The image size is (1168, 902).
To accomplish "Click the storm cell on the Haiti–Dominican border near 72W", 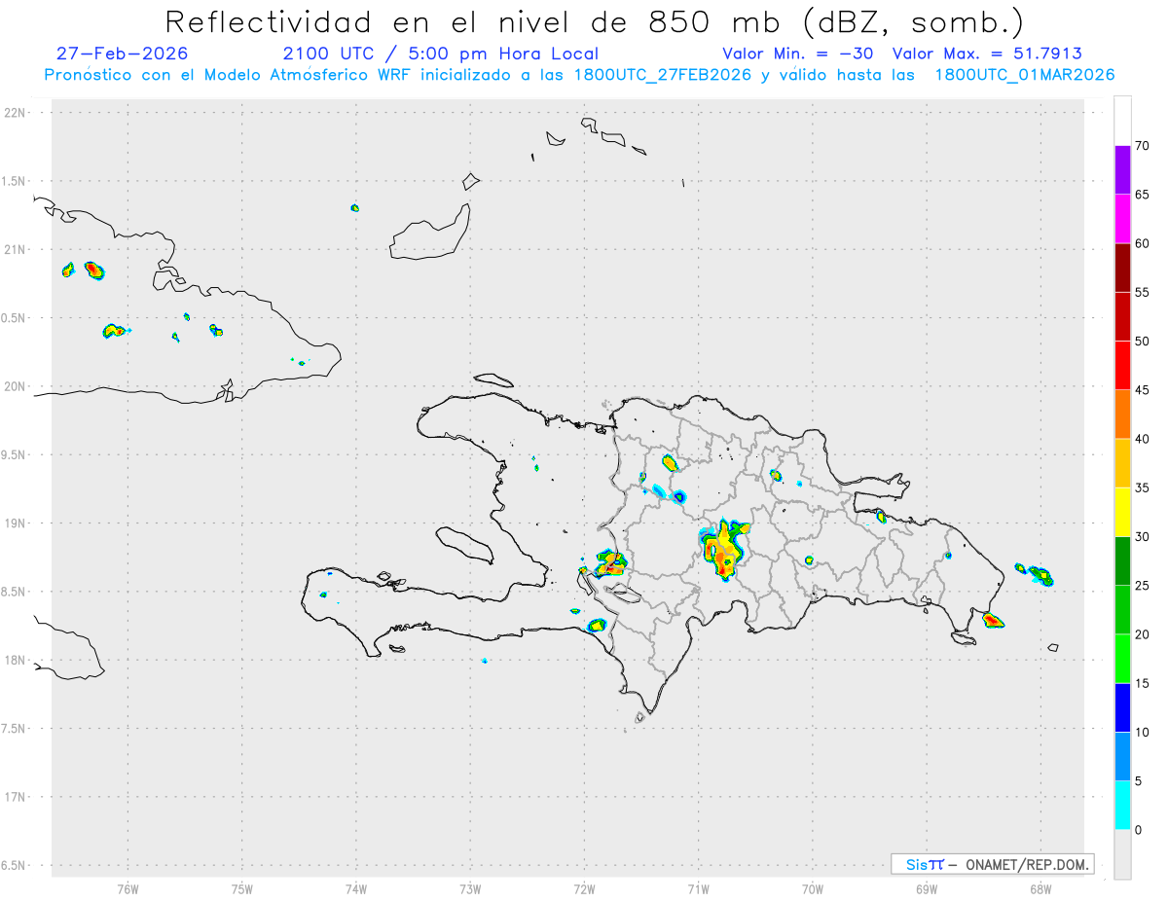I will (x=610, y=563).
